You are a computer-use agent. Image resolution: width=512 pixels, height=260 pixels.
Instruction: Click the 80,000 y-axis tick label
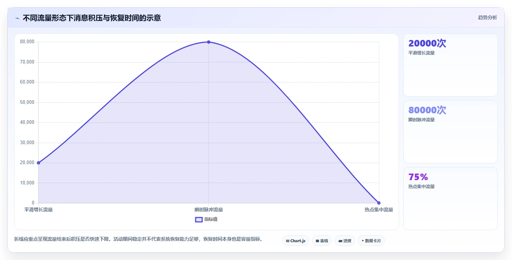pyautogui.click(x=27, y=42)
